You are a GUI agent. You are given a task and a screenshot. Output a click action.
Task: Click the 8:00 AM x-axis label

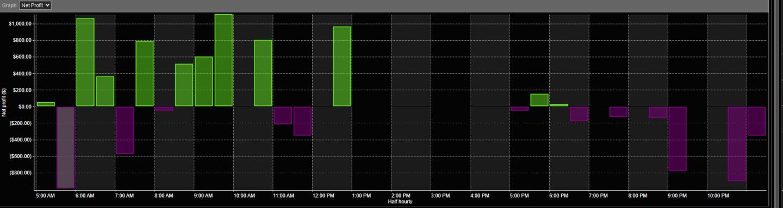(x=164, y=195)
